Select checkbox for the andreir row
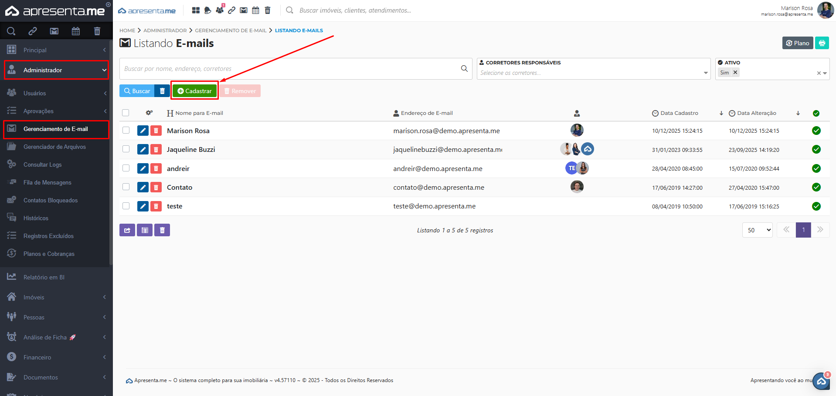 (x=126, y=168)
